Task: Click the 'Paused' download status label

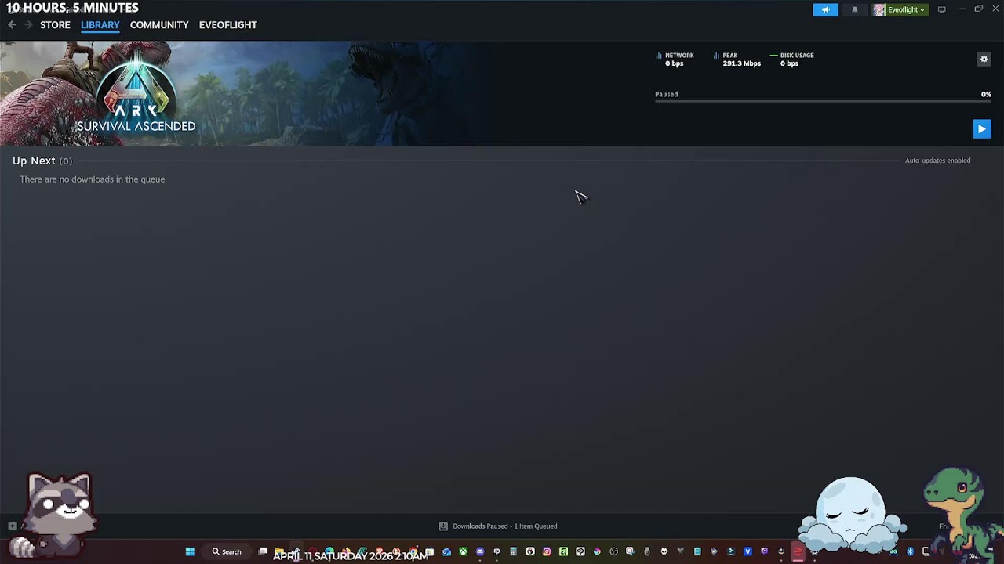Action: (x=667, y=94)
